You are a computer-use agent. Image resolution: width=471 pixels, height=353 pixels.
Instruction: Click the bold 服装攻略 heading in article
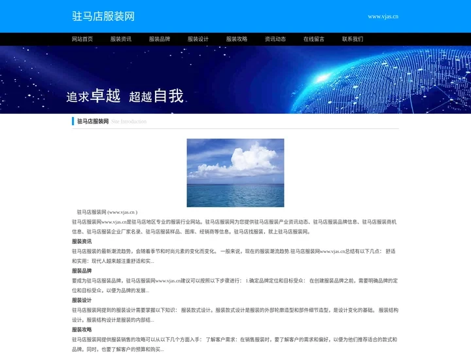82,329
